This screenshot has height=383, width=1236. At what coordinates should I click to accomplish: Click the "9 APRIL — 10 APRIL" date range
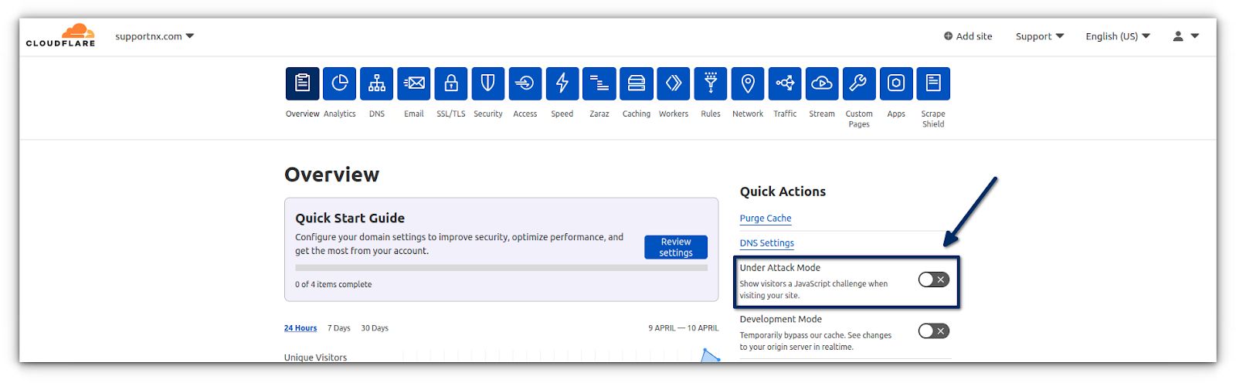click(684, 328)
